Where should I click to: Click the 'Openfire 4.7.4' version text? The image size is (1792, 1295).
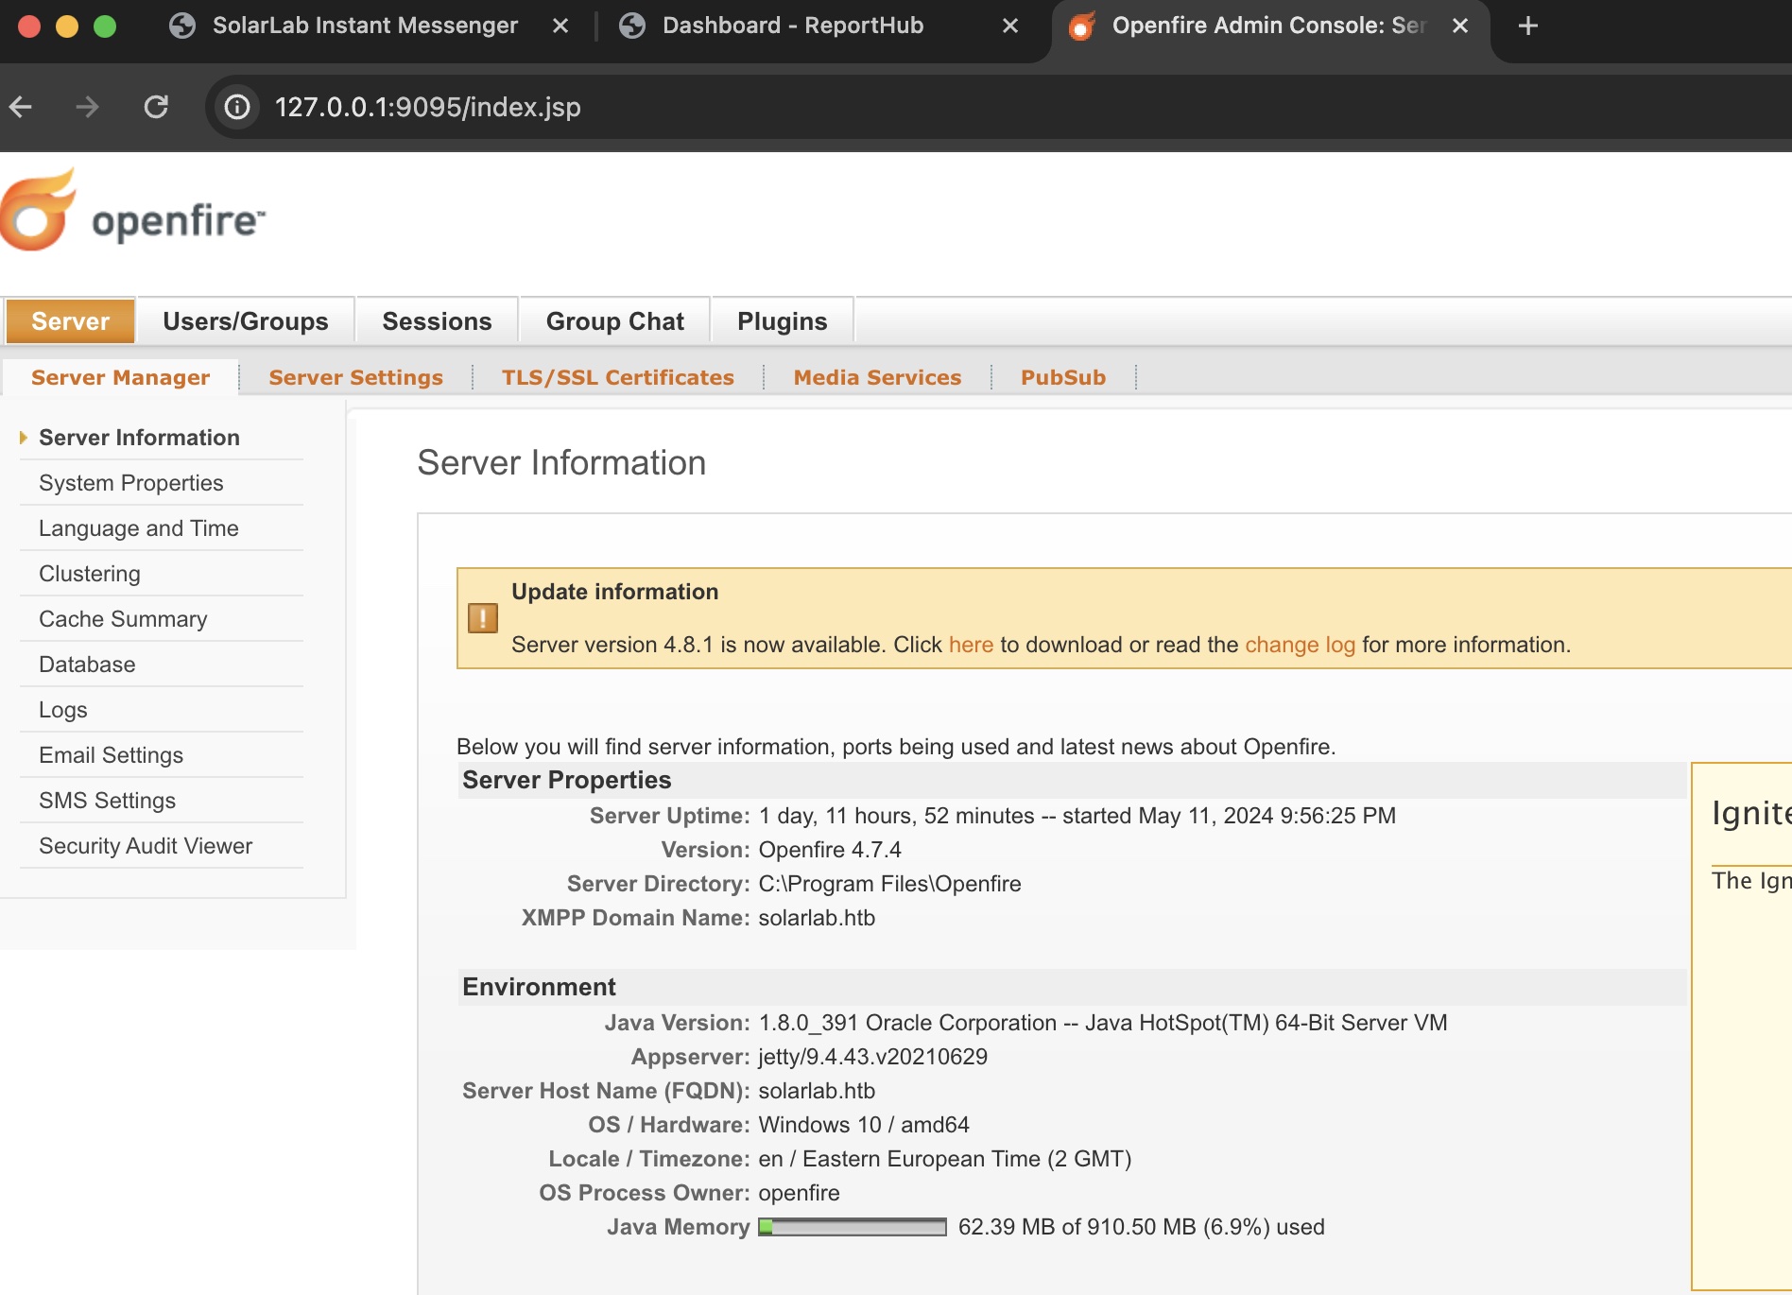coord(830,850)
